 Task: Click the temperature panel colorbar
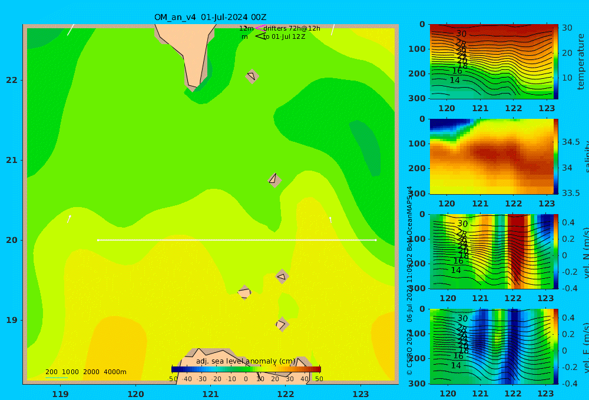[x=555, y=62]
